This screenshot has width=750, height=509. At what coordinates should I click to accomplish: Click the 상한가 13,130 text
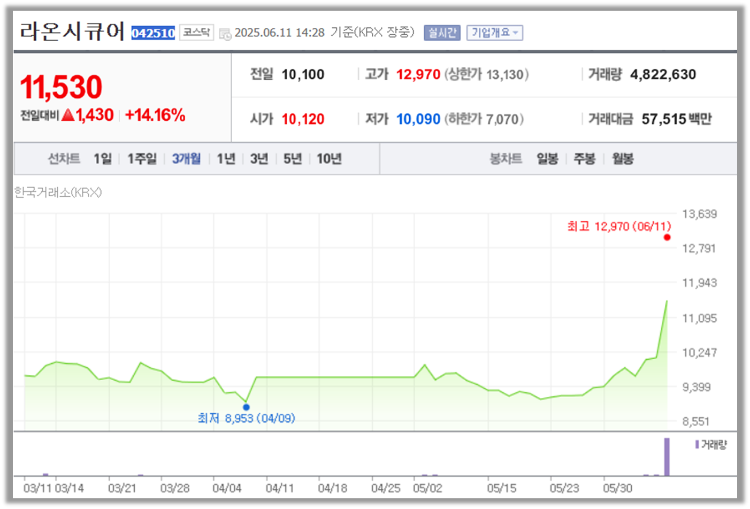tap(486, 75)
